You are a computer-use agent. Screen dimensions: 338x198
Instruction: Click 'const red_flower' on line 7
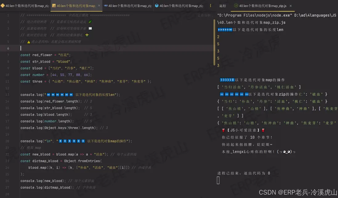(36, 55)
